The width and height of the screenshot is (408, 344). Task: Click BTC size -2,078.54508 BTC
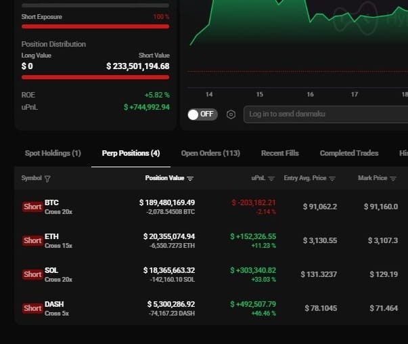pyautogui.click(x=171, y=212)
